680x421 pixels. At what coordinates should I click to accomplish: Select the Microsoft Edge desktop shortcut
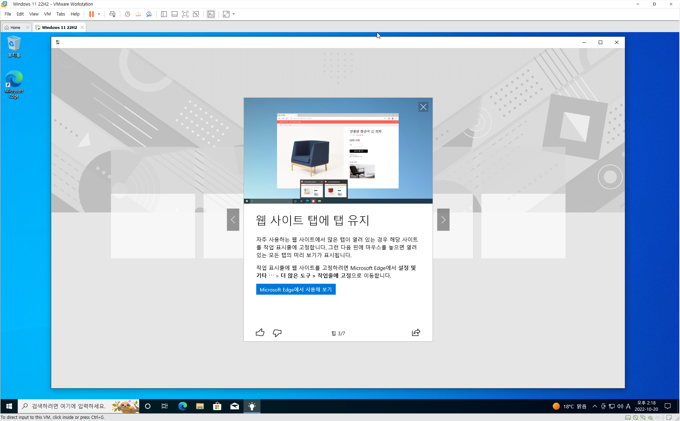pos(14,85)
